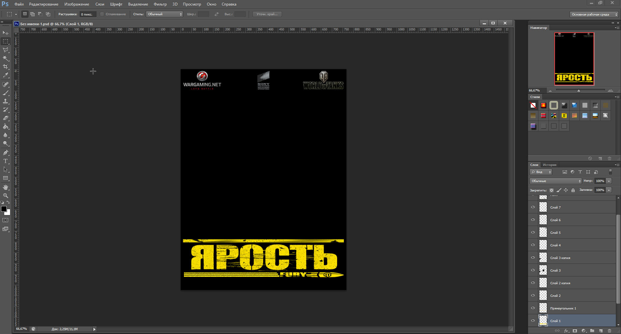
Task: Click the create new group folder button
Action: click(592, 331)
